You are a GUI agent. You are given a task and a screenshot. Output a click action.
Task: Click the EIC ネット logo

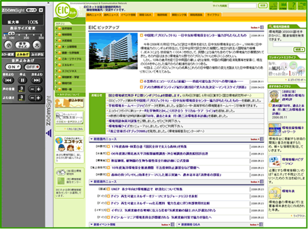tap(66, 10)
